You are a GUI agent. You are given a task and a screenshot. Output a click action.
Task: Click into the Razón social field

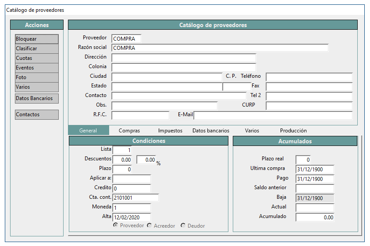tap(220, 48)
